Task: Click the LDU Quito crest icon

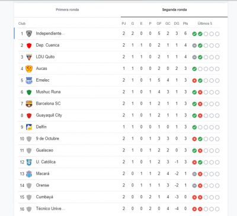Action: pos(29,57)
